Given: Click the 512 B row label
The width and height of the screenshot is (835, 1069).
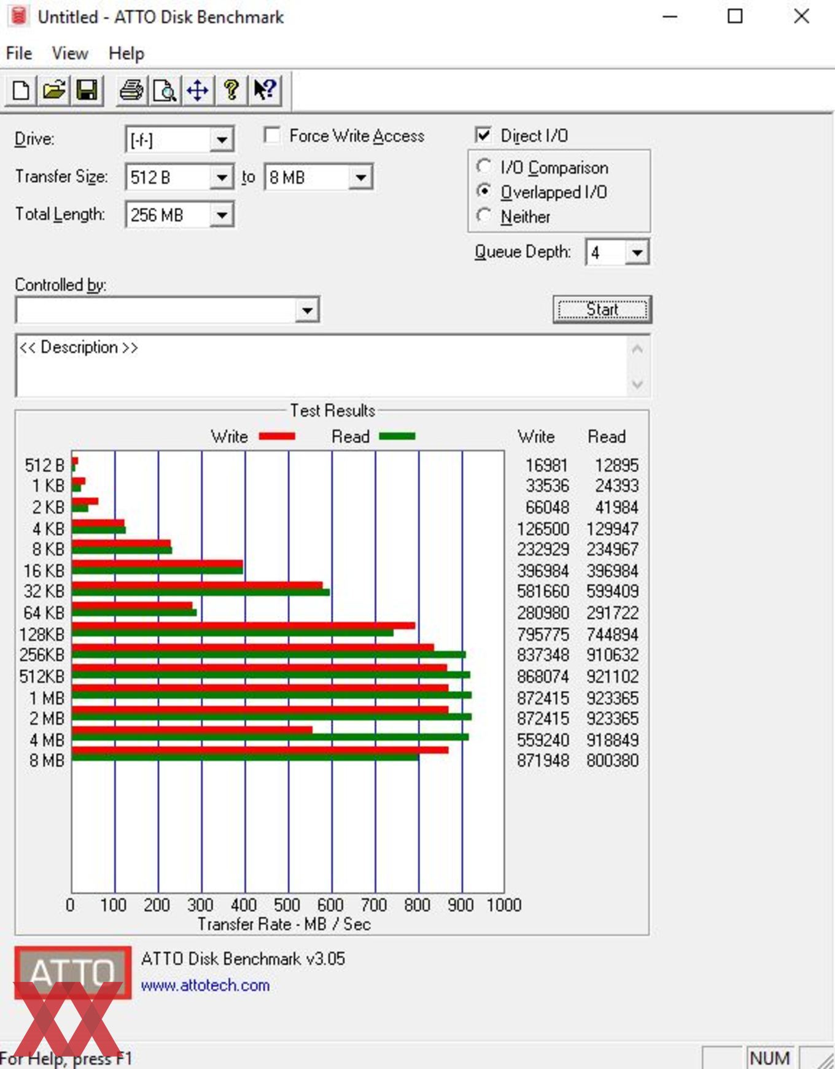Looking at the screenshot, I should pos(44,465).
